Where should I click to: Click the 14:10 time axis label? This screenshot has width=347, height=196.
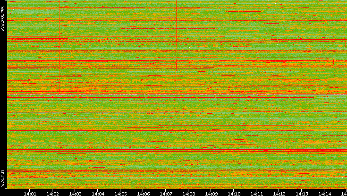tap(234, 194)
